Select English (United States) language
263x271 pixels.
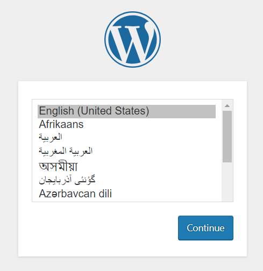126,111
